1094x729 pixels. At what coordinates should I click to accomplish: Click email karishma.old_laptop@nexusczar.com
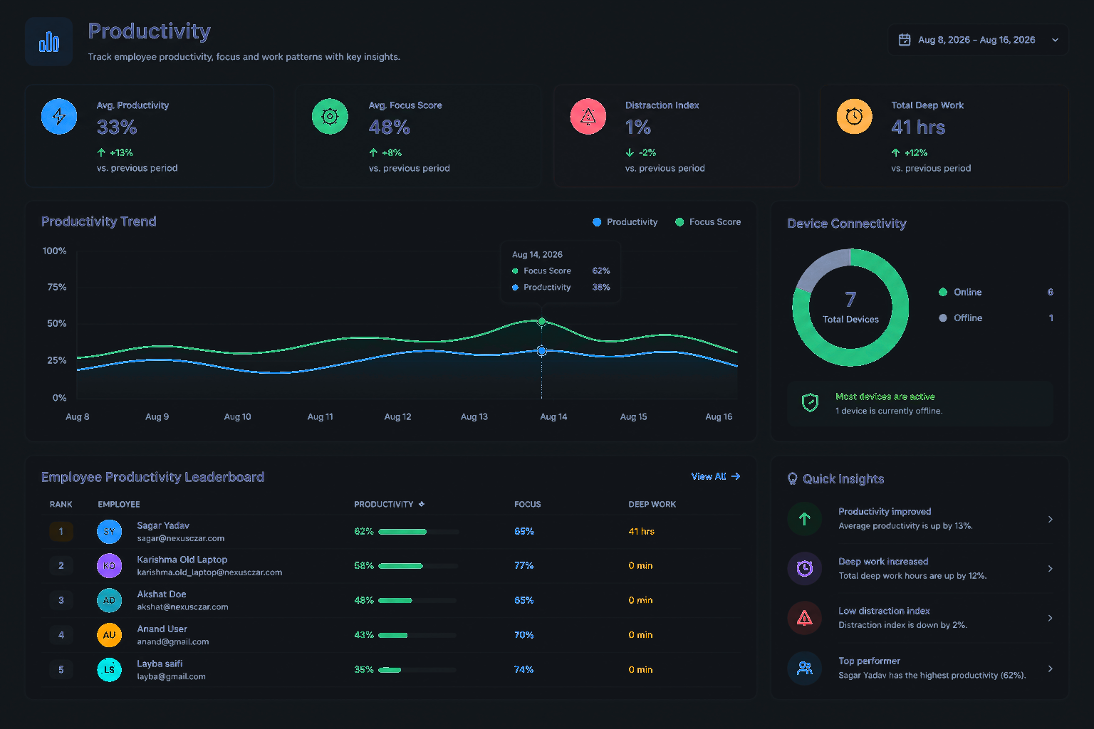click(x=209, y=572)
